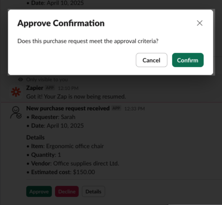
Task: Approve the ergonomic office chair request
Action: click(x=39, y=192)
